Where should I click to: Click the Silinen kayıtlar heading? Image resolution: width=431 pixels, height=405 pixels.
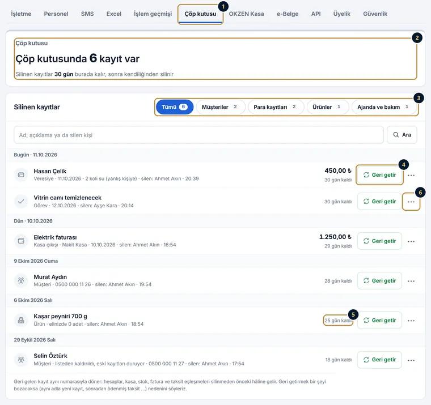pyautogui.click(x=37, y=107)
